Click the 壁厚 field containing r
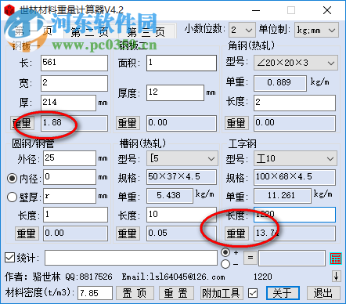The width and height of the screenshot is (346, 304). [70, 196]
